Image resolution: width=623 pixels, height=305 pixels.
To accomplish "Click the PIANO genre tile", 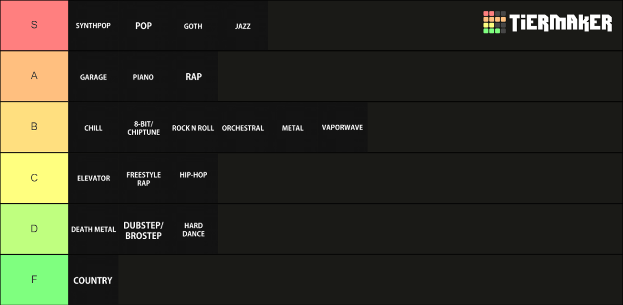I will [143, 77].
